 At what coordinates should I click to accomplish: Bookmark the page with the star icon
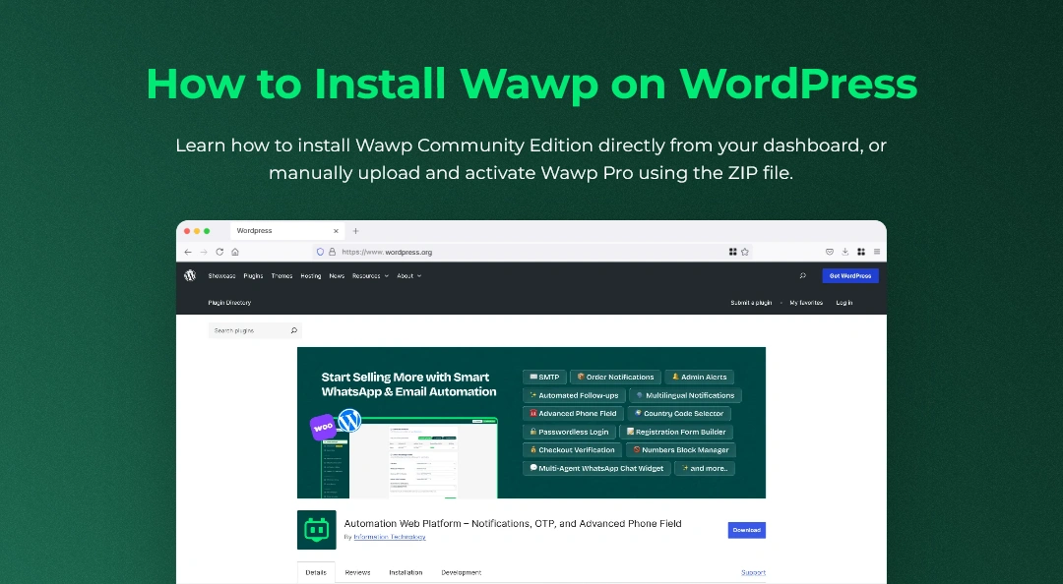tap(745, 252)
